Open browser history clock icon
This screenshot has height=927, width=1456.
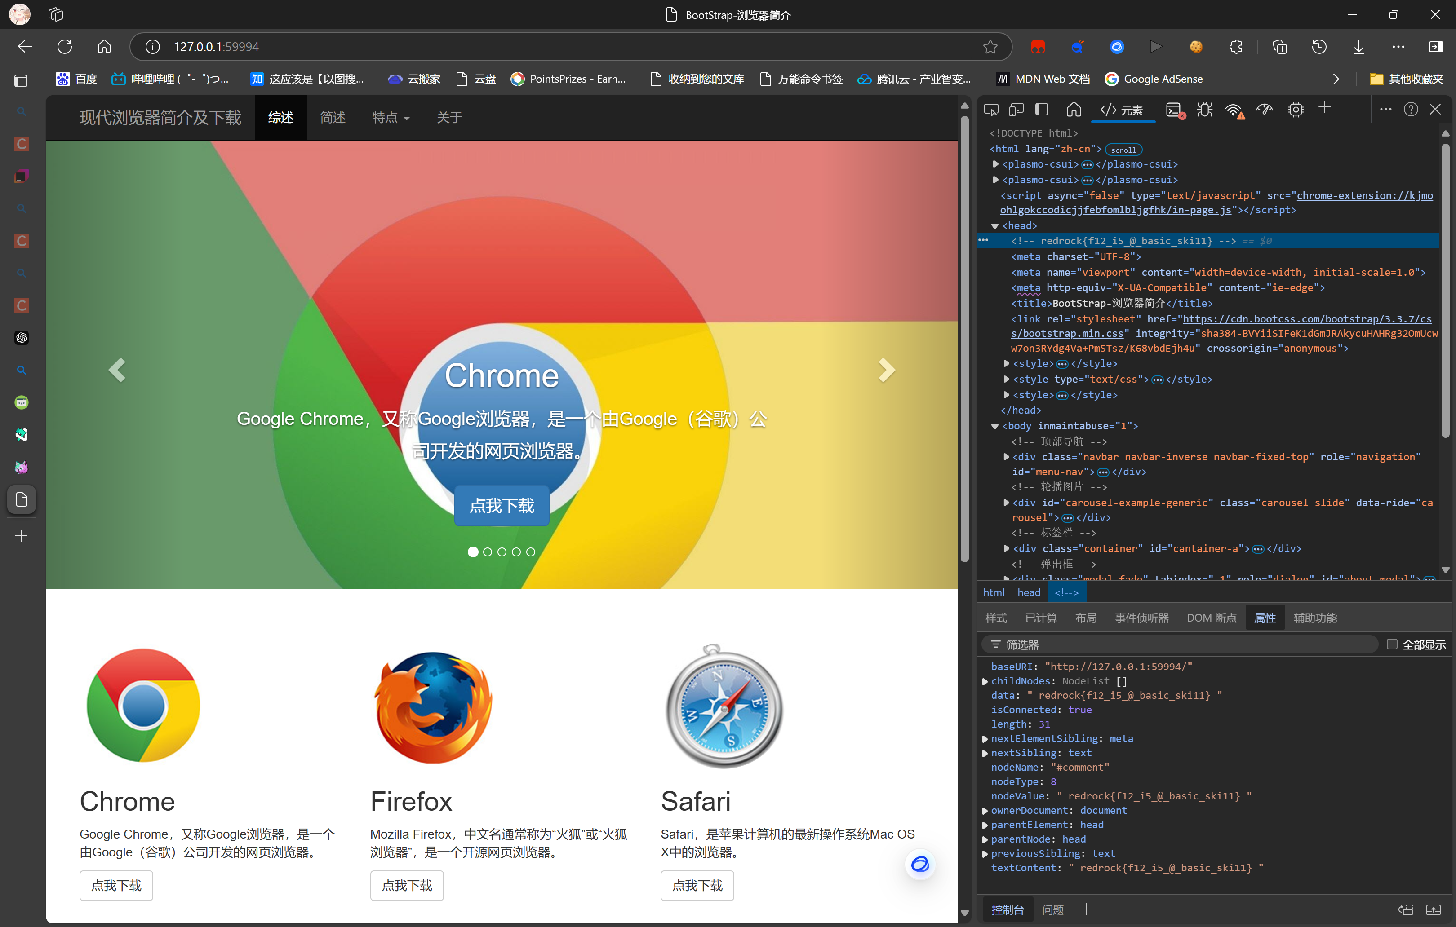1319,47
